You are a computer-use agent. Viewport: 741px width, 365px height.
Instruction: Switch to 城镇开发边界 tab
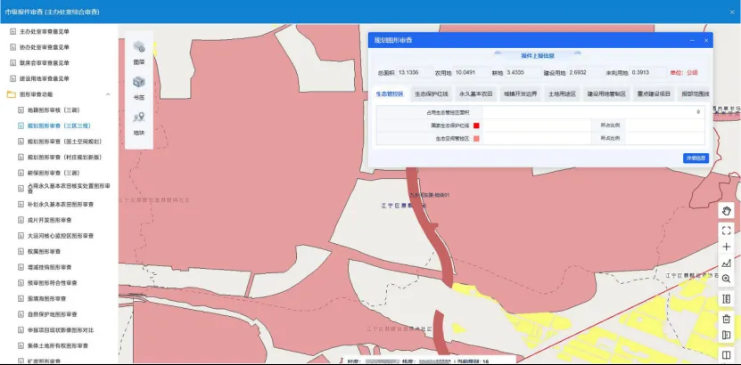pyautogui.click(x=521, y=93)
